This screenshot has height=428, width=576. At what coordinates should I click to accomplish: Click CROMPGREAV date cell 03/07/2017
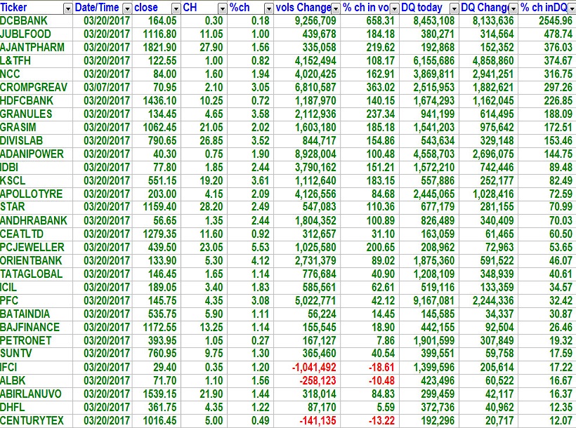point(103,87)
